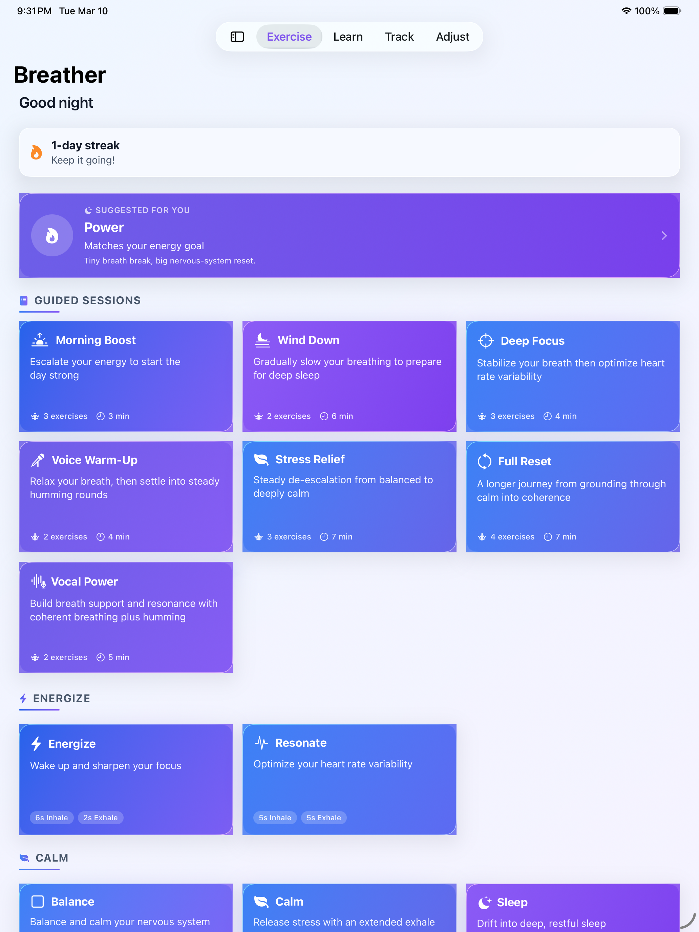Tap the 6s Inhale pill

pos(51,818)
